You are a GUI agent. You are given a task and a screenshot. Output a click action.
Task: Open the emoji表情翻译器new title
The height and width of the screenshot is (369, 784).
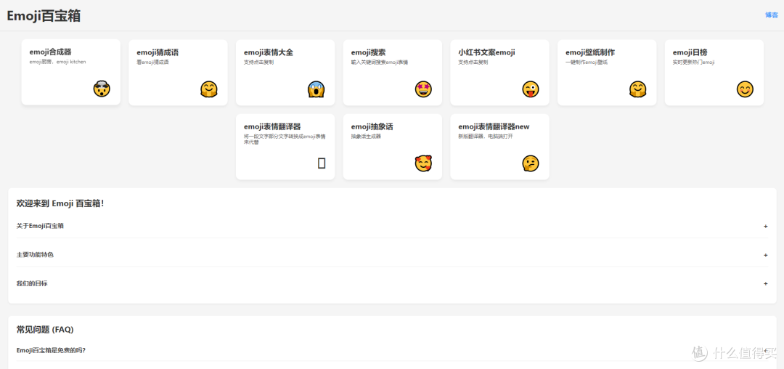[x=494, y=126]
